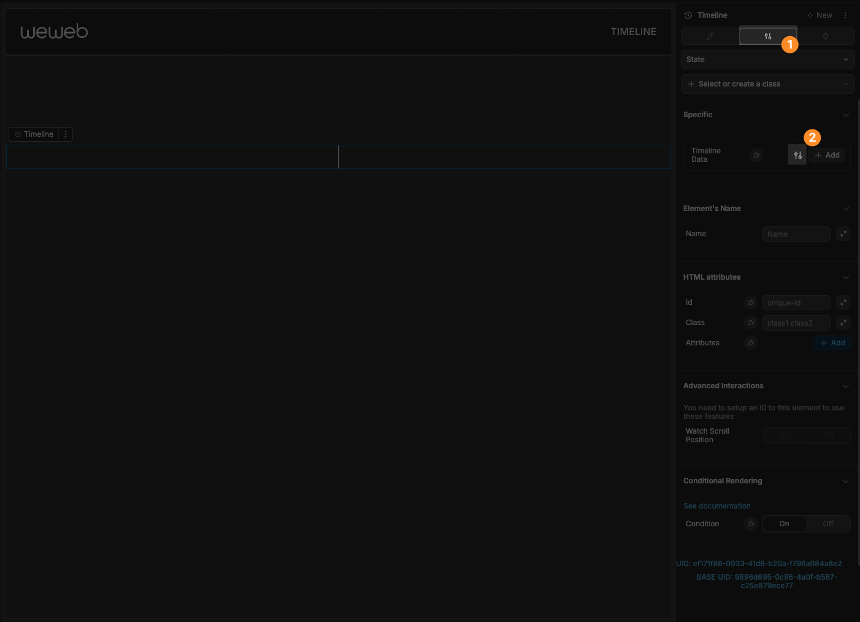Collapse the HTML attributes section
The width and height of the screenshot is (860, 622).
click(x=846, y=277)
